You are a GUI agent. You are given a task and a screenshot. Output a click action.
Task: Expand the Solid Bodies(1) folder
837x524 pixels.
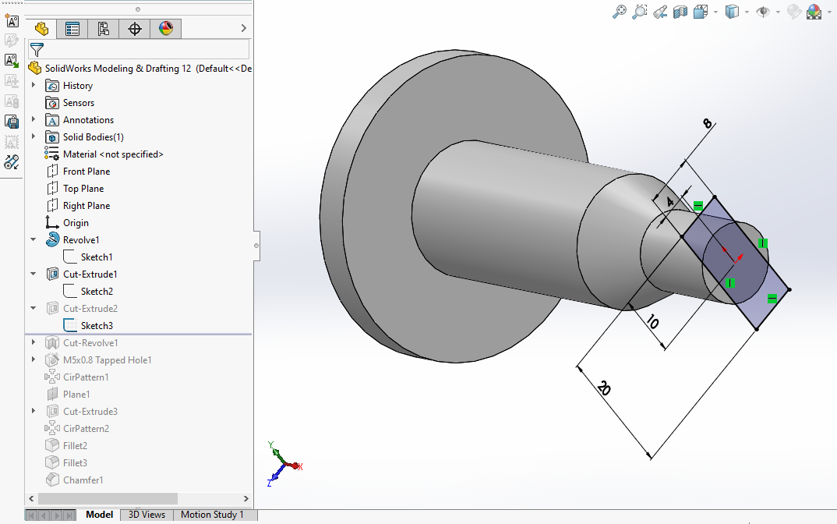click(x=34, y=137)
